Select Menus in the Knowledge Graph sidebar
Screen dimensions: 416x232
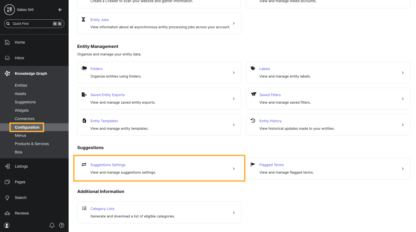click(20, 135)
